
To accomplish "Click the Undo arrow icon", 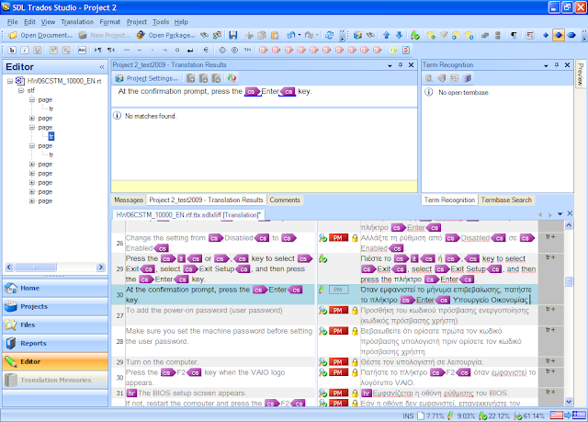I will point(290,35).
